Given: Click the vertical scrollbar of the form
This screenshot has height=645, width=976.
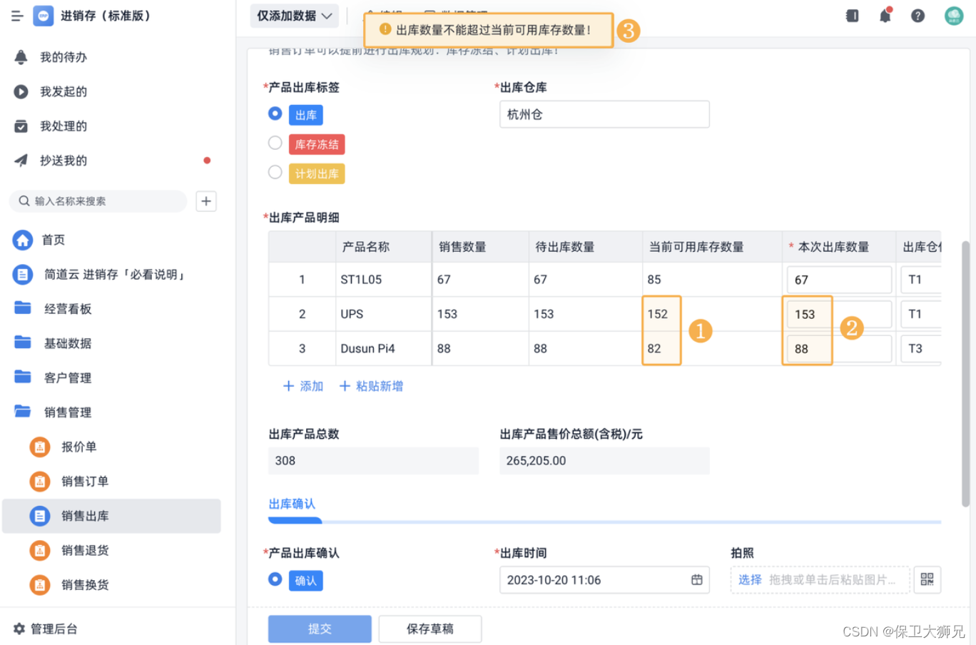Looking at the screenshot, I should coord(966,374).
